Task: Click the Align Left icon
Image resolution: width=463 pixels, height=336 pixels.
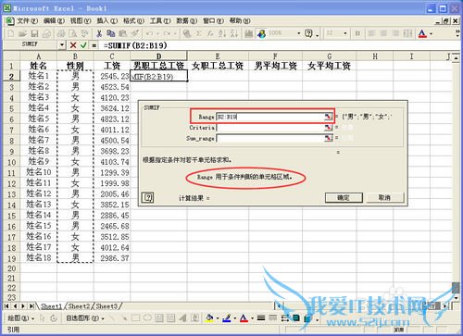Action: tap(372, 33)
